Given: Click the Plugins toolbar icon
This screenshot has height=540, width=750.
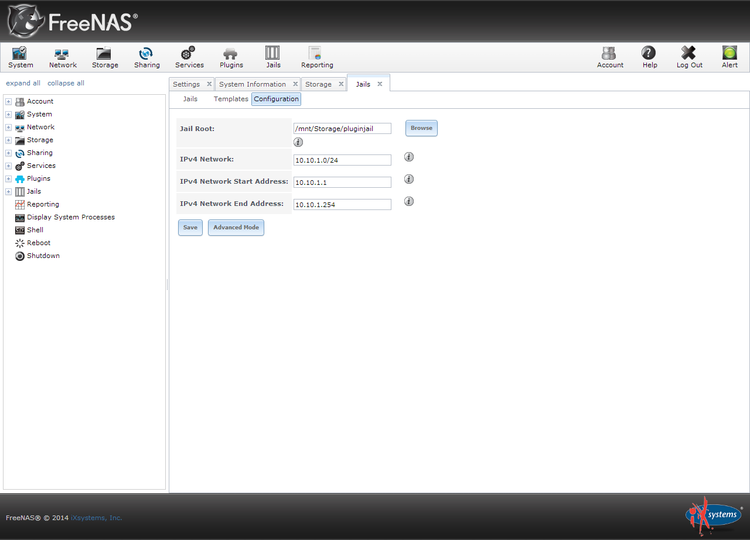Looking at the screenshot, I should 231,54.
